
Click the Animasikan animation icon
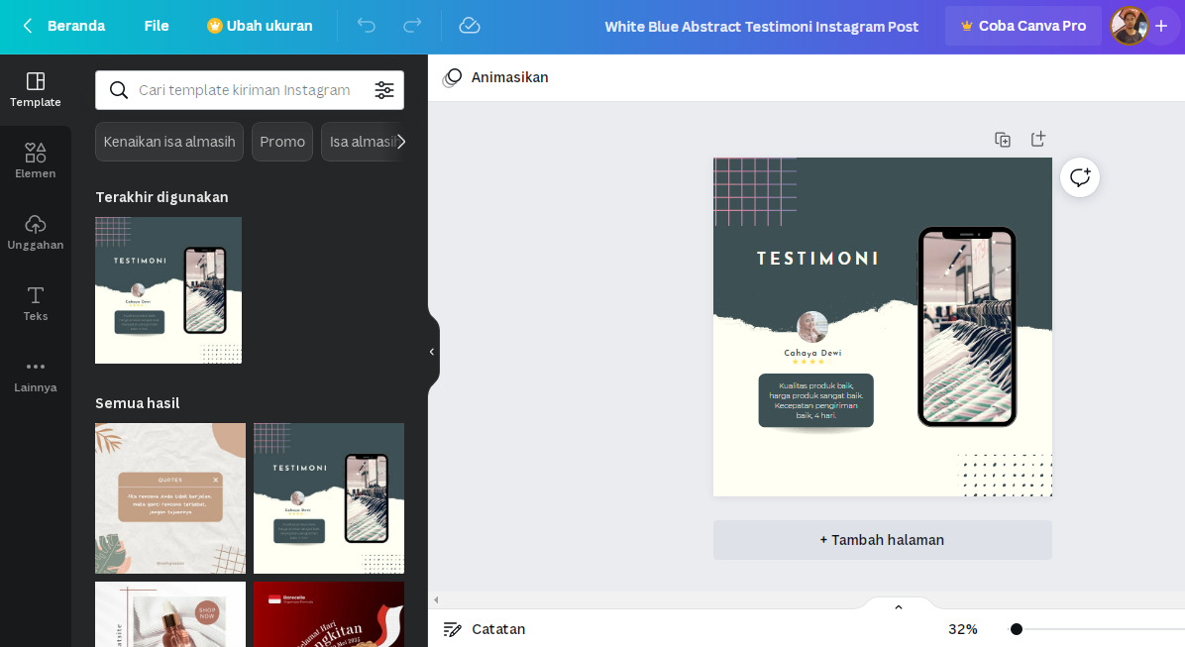pos(453,77)
